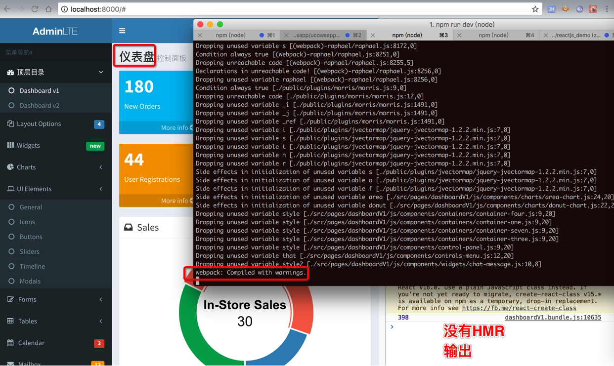
Task: Open Widgets in the sidebar
Action: (28, 145)
